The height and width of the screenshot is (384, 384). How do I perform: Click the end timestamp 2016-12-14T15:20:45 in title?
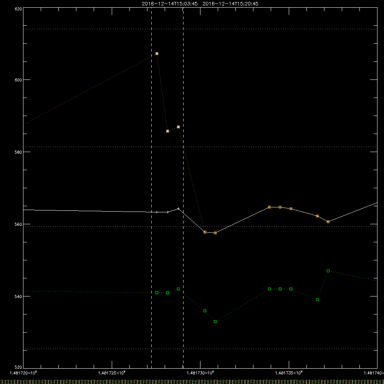(230, 4)
